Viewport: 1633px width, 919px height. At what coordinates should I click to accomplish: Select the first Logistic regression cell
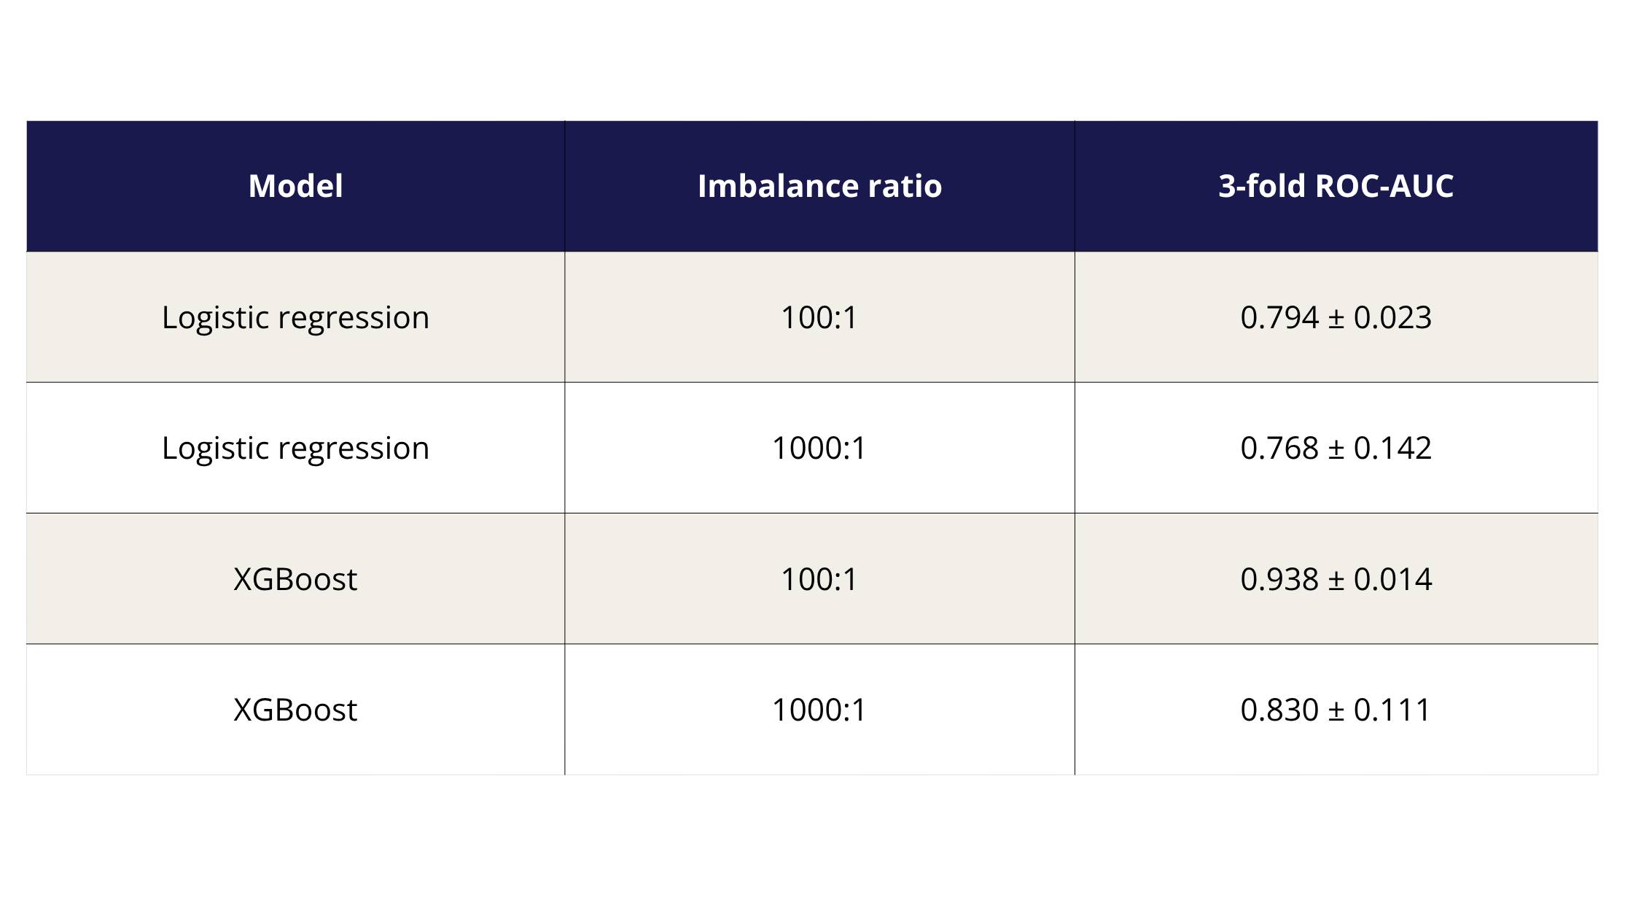tap(295, 317)
